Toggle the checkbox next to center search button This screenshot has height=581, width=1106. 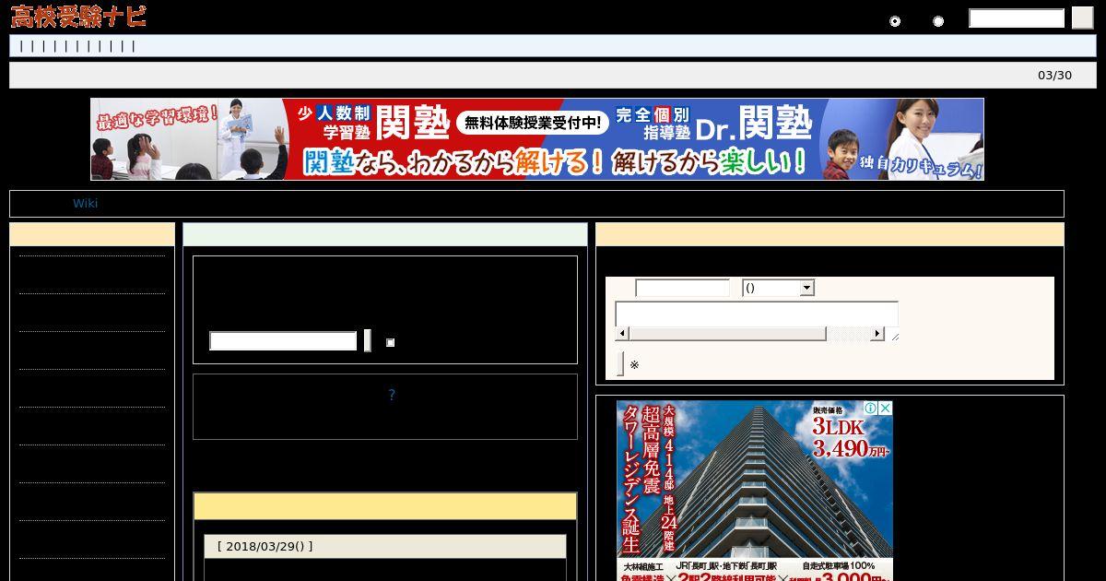391,342
